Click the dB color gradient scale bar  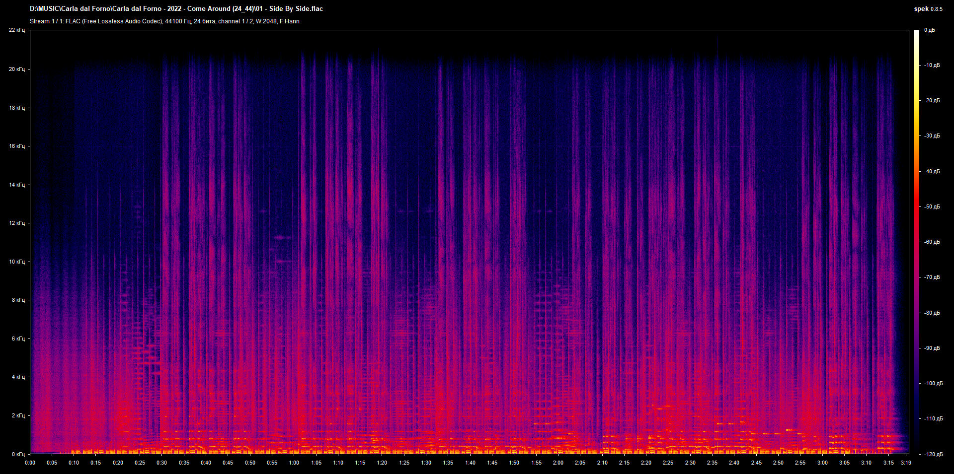click(x=917, y=242)
